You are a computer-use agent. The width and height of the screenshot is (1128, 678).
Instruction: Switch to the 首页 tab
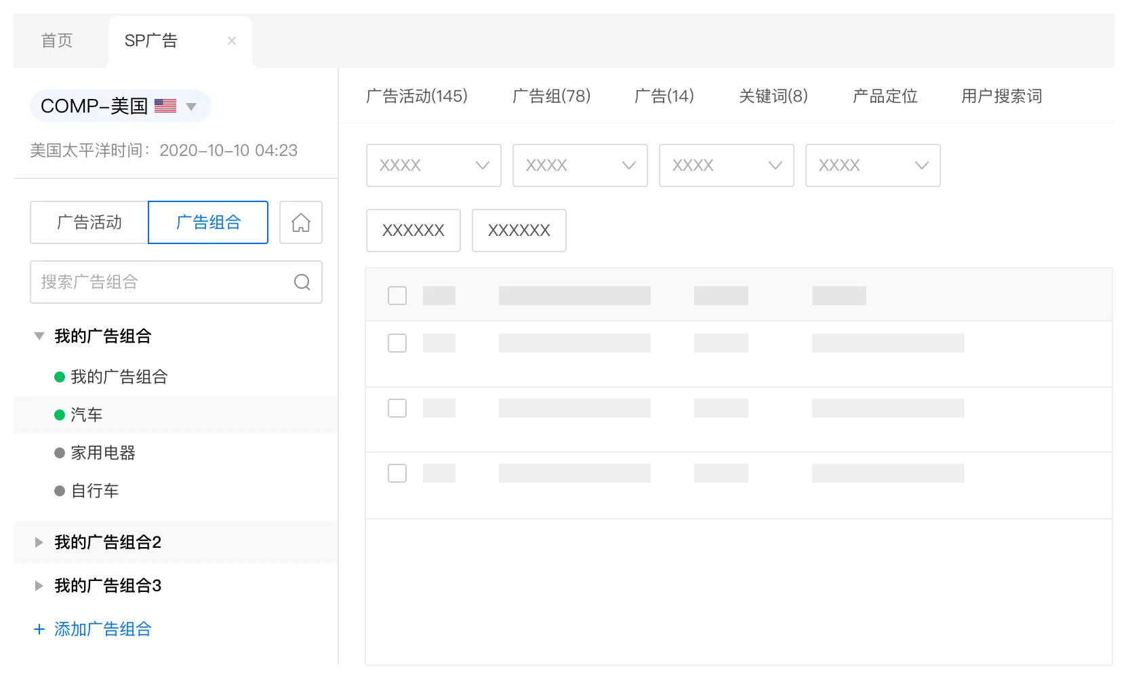pyautogui.click(x=57, y=41)
